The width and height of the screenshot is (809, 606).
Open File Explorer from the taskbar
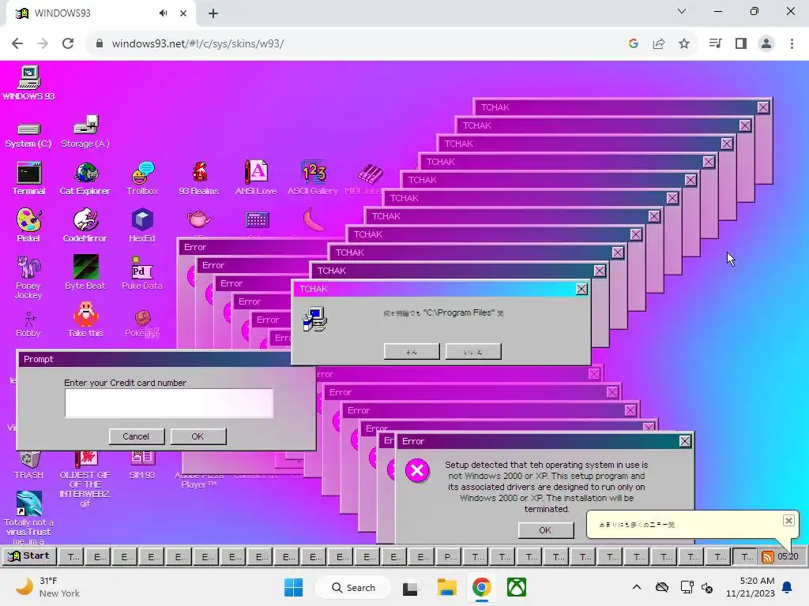click(447, 587)
